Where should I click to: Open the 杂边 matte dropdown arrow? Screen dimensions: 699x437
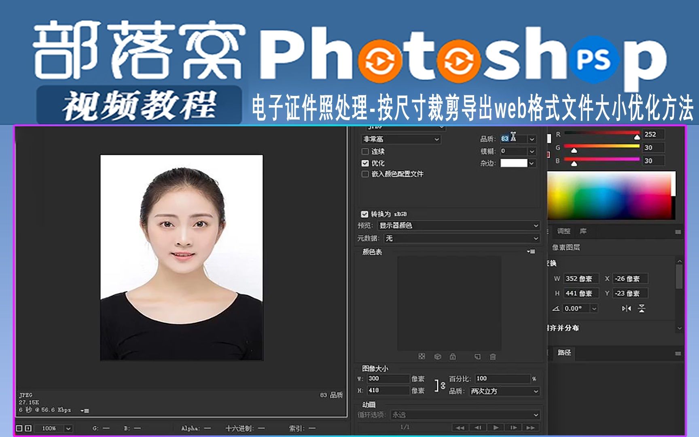coord(532,163)
